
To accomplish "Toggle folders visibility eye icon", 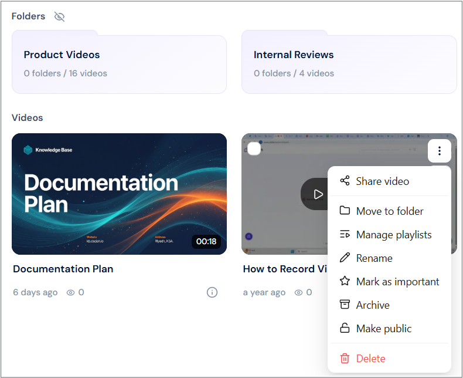I will pyautogui.click(x=59, y=16).
